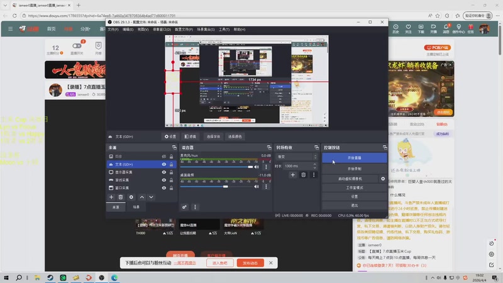The image size is (503, 283).
Task: Open virtual camera settings gear icon
Action: (x=383, y=179)
